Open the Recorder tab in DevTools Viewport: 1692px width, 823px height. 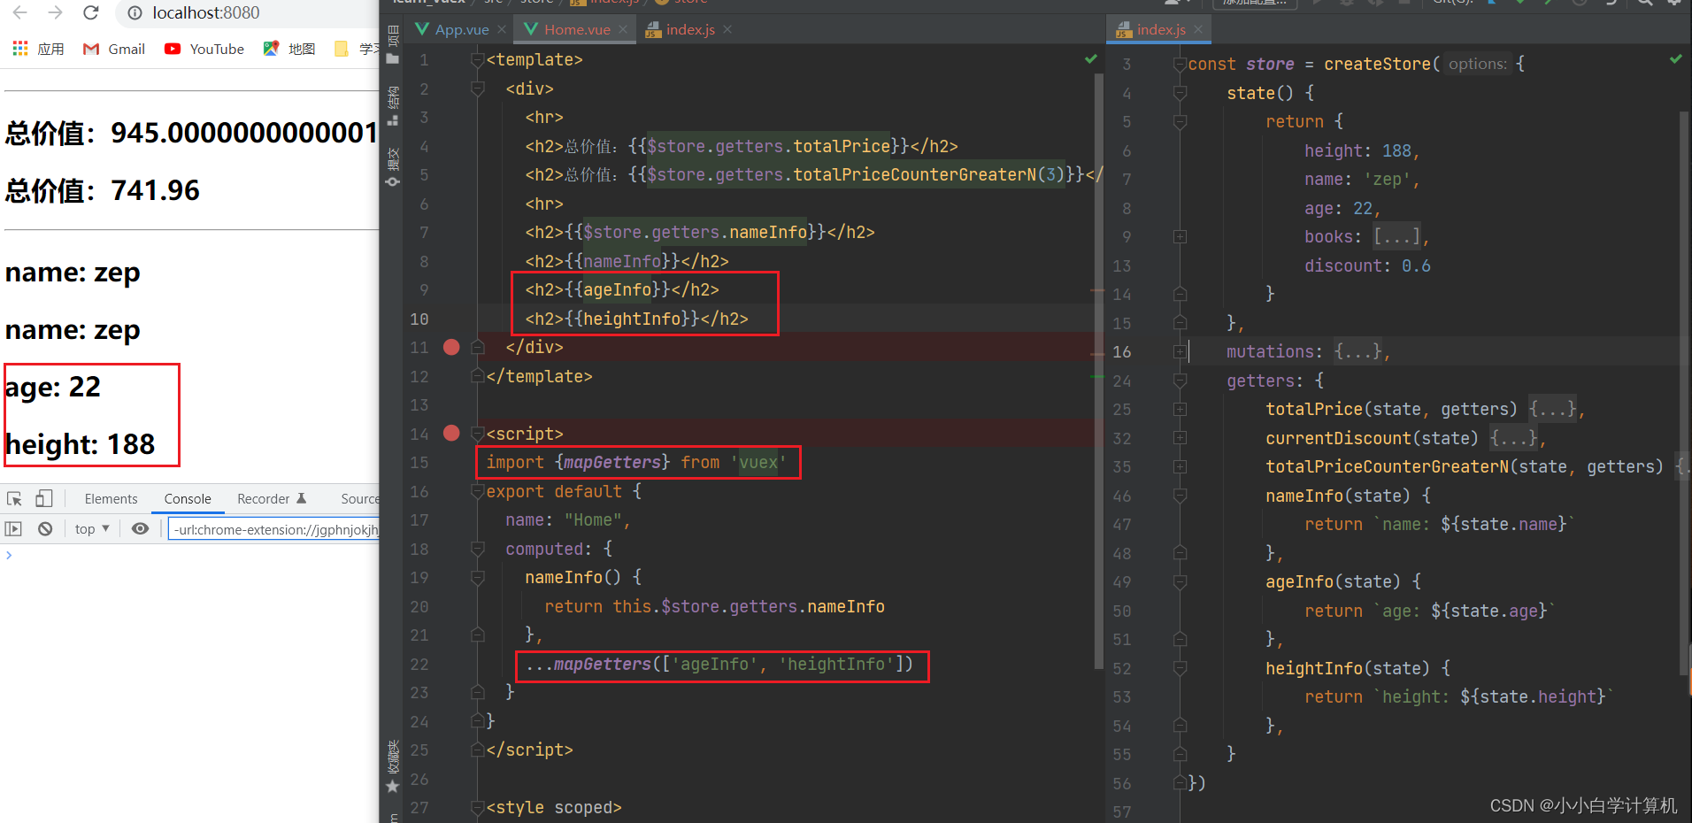(x=272, y=498)
